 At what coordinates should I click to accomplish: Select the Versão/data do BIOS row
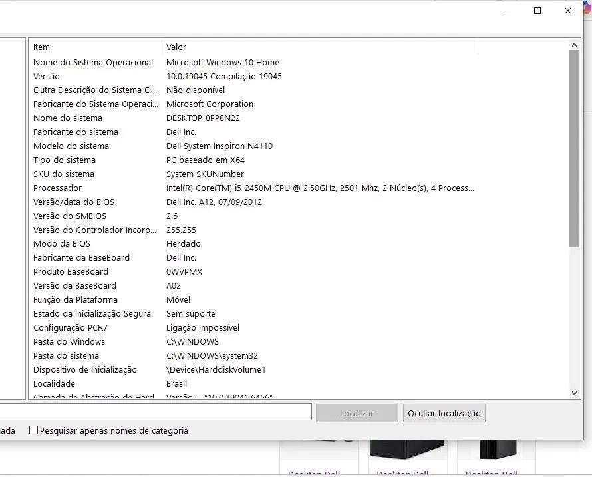coord(253,202)
